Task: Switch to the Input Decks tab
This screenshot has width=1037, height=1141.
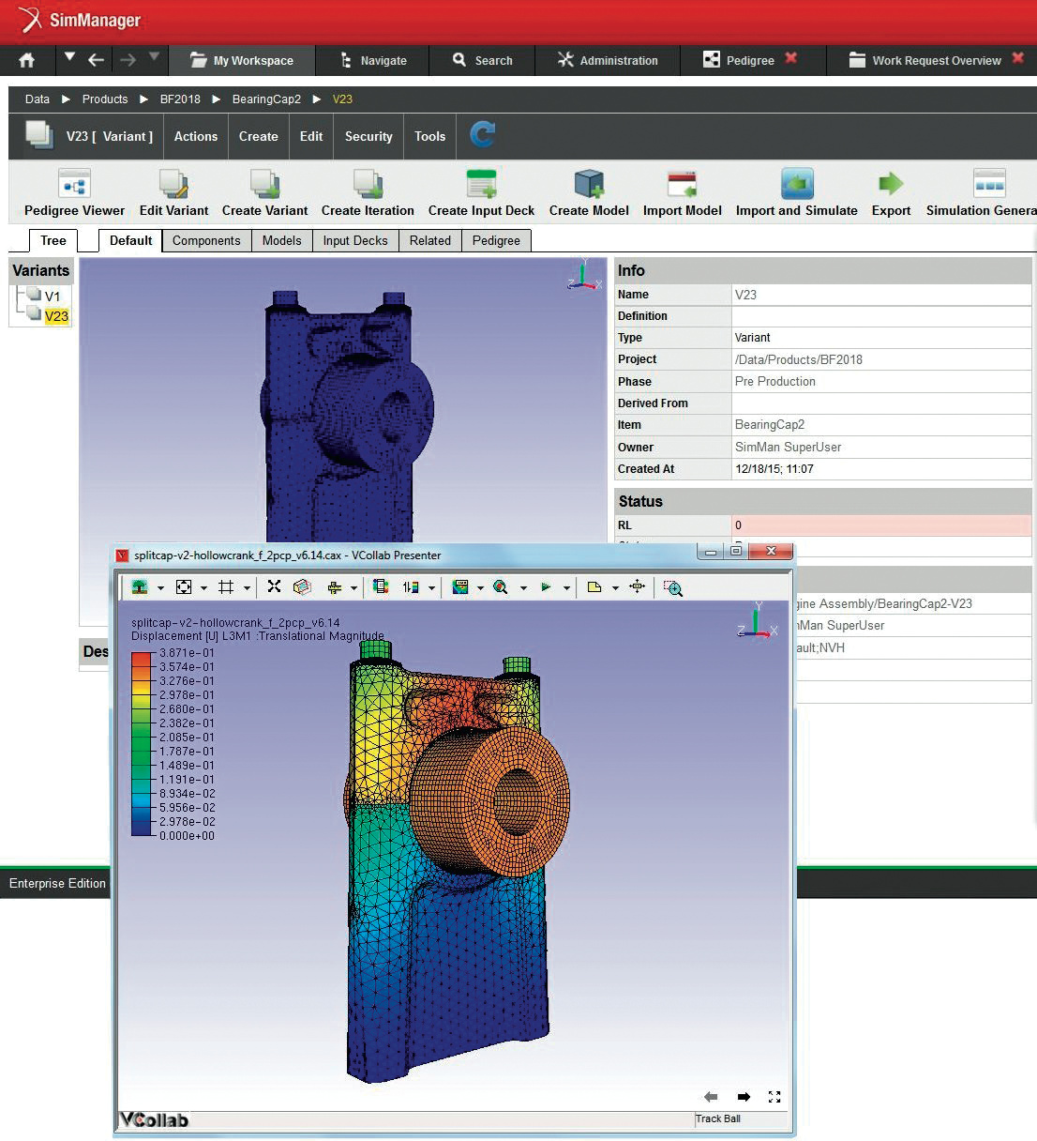Action: [354, 241]
